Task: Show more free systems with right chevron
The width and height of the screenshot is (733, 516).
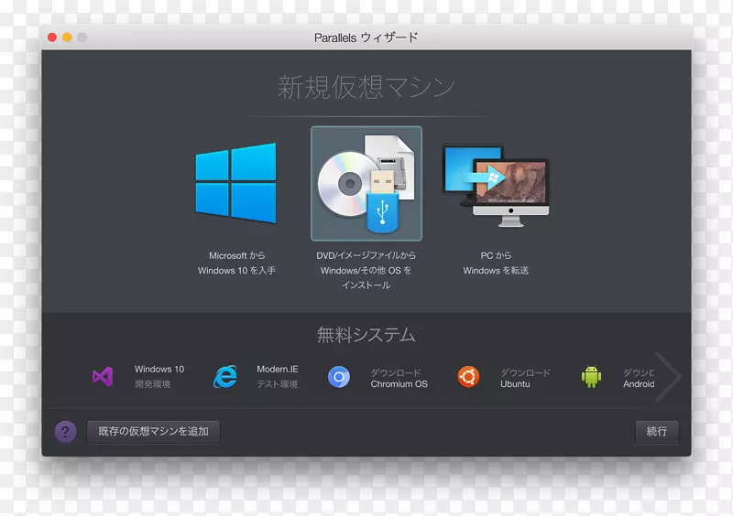Action: 669,376
